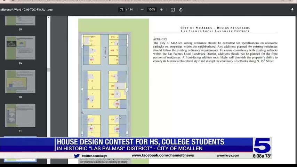Download the PDF using the download icon

tap(292, 10)
